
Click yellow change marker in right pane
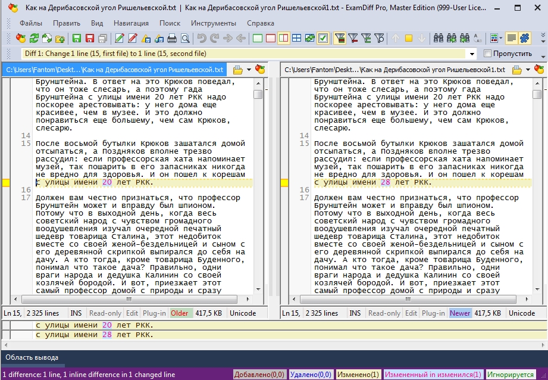click(284, 183)
